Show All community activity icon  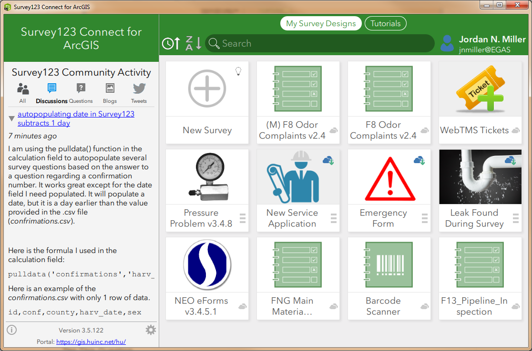[23, 89]
